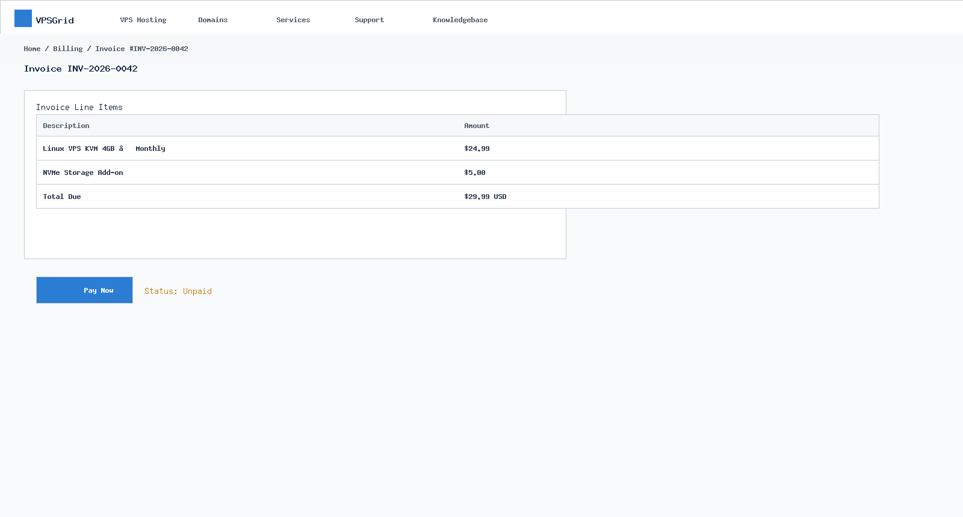This screenshot has width=963, height=517.
Task: Navigate to the Billing breadcrumb
Action: [68, 49]
